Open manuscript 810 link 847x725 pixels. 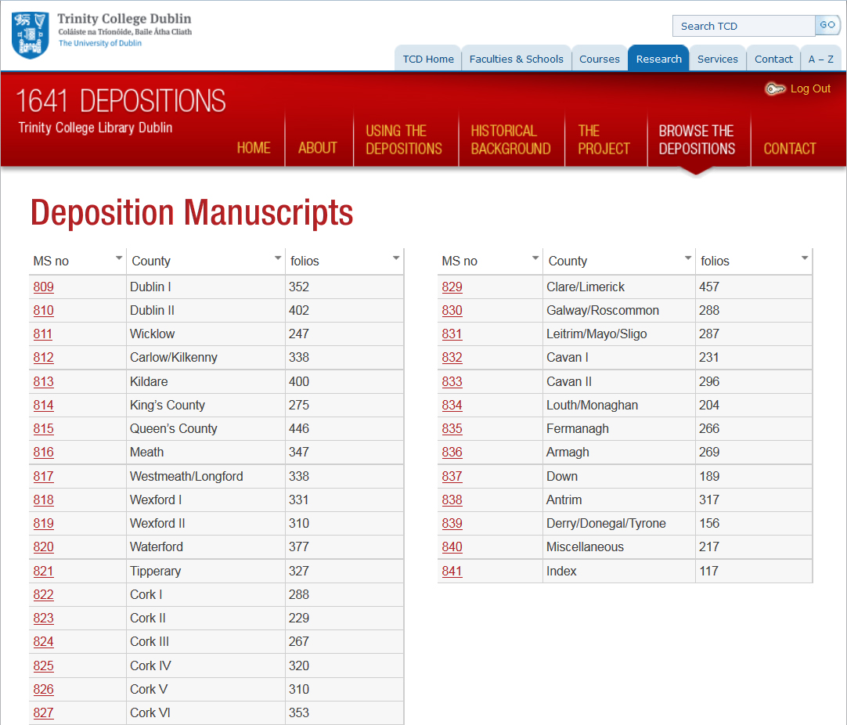coord(43,311)
